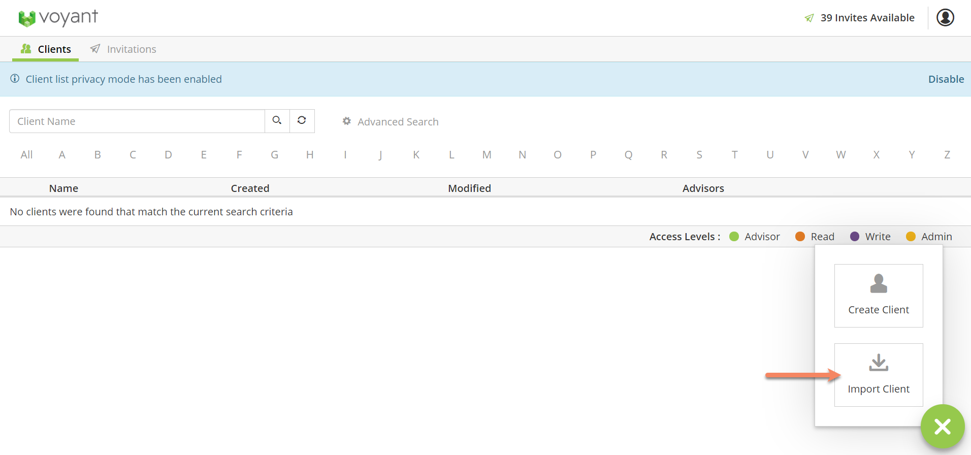Open the user profile icon
This screenshot has width=971, height=455.
[945, 18]
